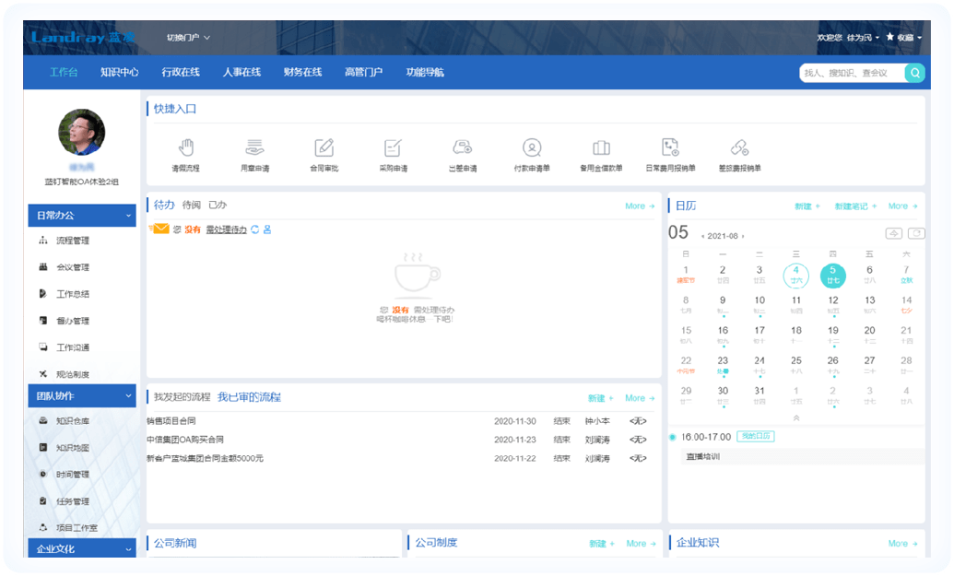Click the 采购申请 quick entry icon
Screen dimensions: 954x576
pos(393,147)
